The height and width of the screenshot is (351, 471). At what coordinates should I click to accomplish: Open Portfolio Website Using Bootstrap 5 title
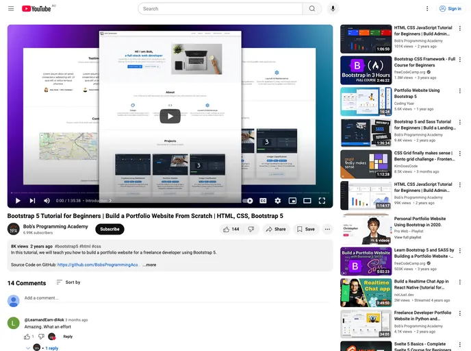pyautogui.click(x=417, y=93)
